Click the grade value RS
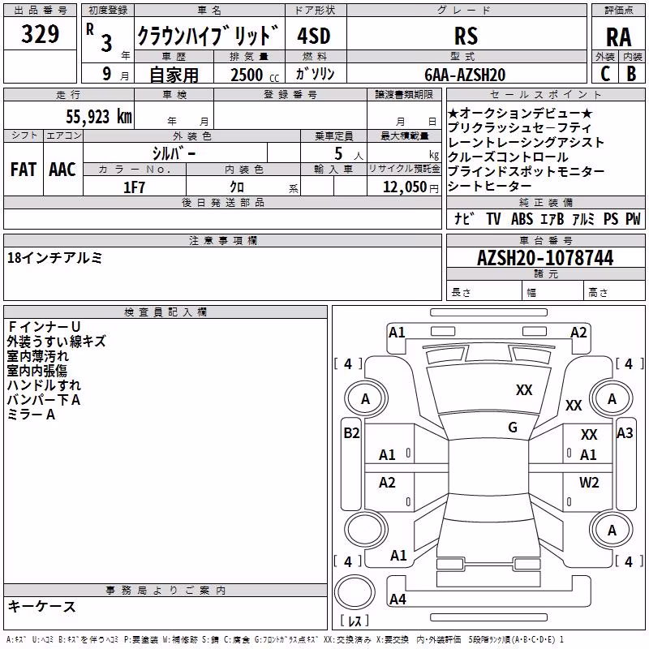Screen dimensions: 649x649 pos(466,36)
